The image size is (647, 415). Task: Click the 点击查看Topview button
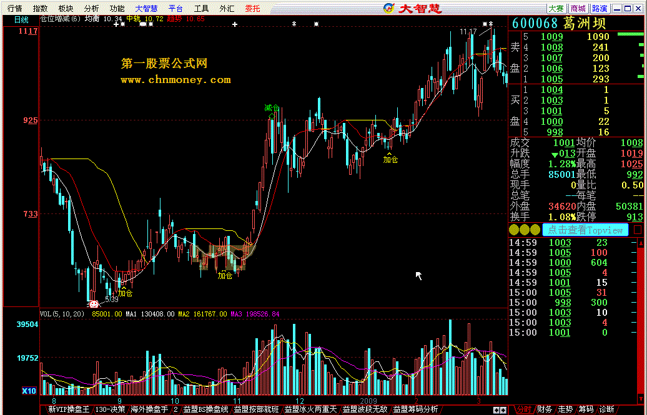pyautogui.click(x=585, y=230)
